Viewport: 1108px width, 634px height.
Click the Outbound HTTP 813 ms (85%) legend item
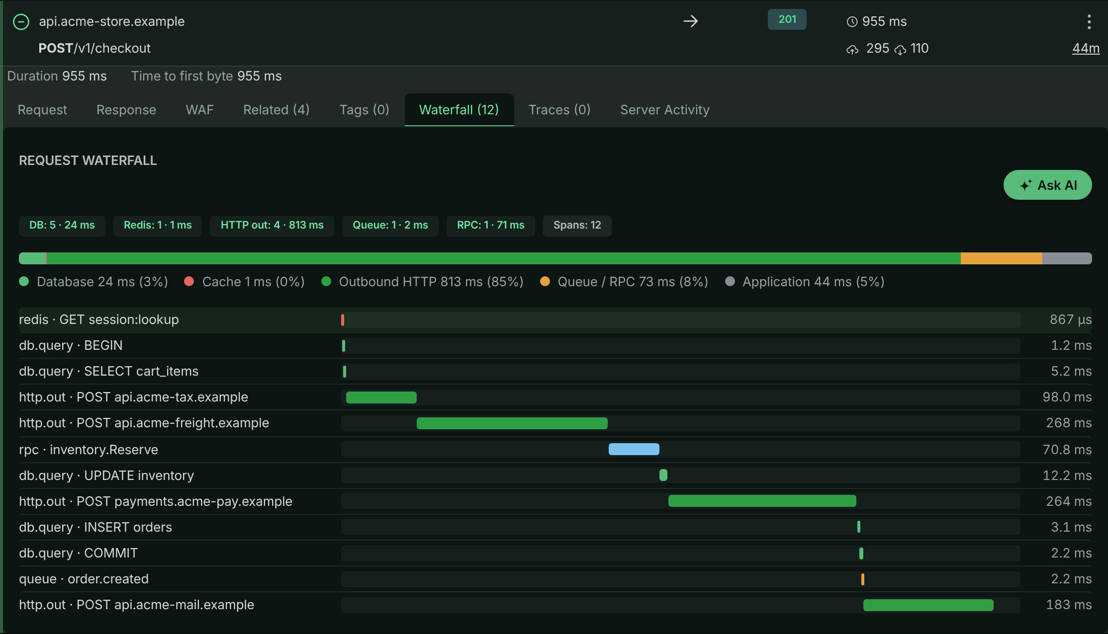tap(422, 282)
